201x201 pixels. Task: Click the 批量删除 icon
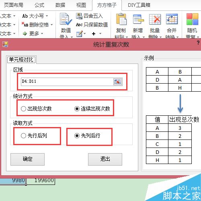pos(155,19)
